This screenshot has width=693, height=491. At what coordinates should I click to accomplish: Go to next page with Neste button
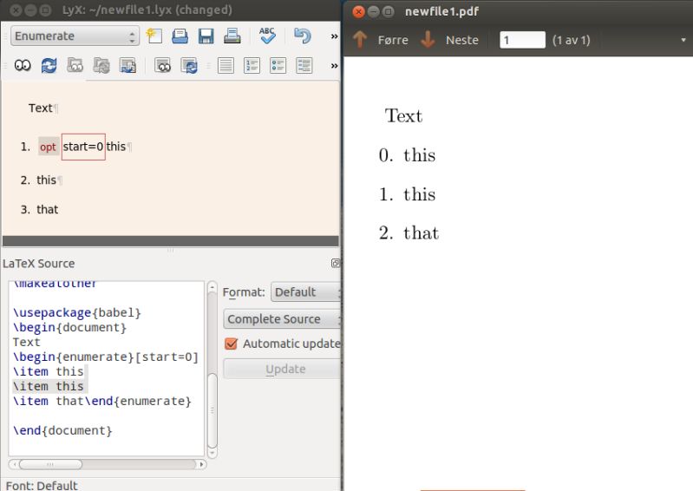click(x=461, y=40)
